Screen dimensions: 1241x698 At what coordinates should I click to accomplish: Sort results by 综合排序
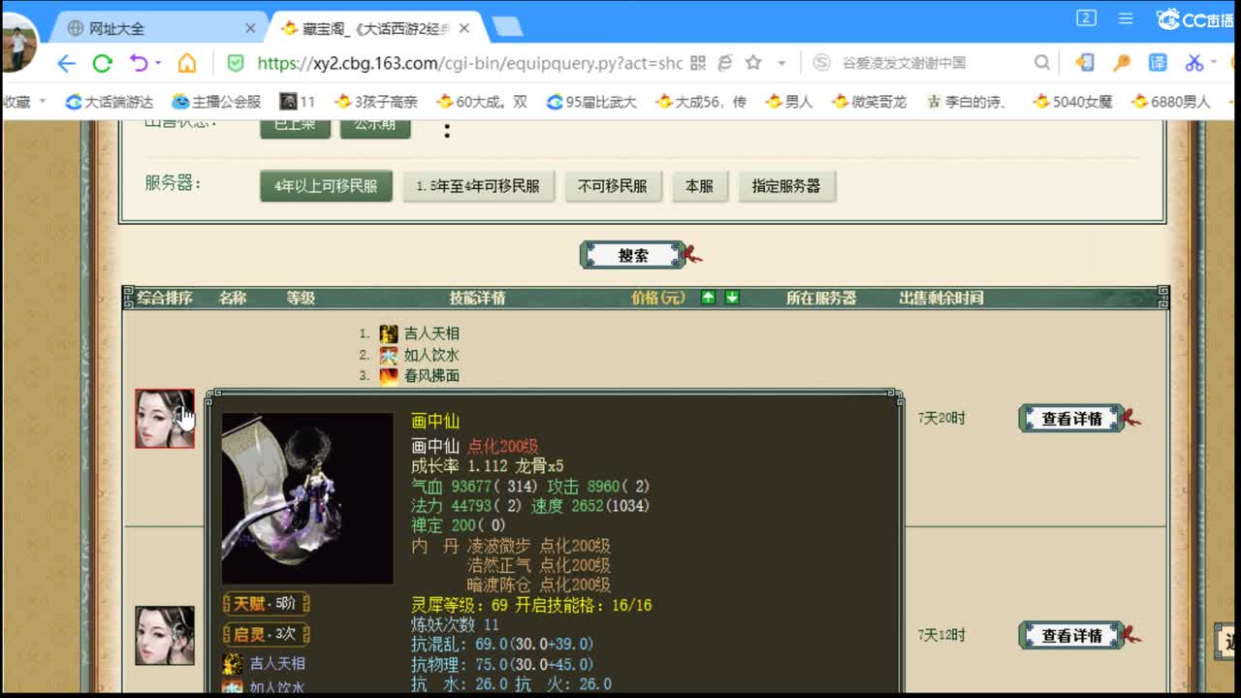coord(165,298)
